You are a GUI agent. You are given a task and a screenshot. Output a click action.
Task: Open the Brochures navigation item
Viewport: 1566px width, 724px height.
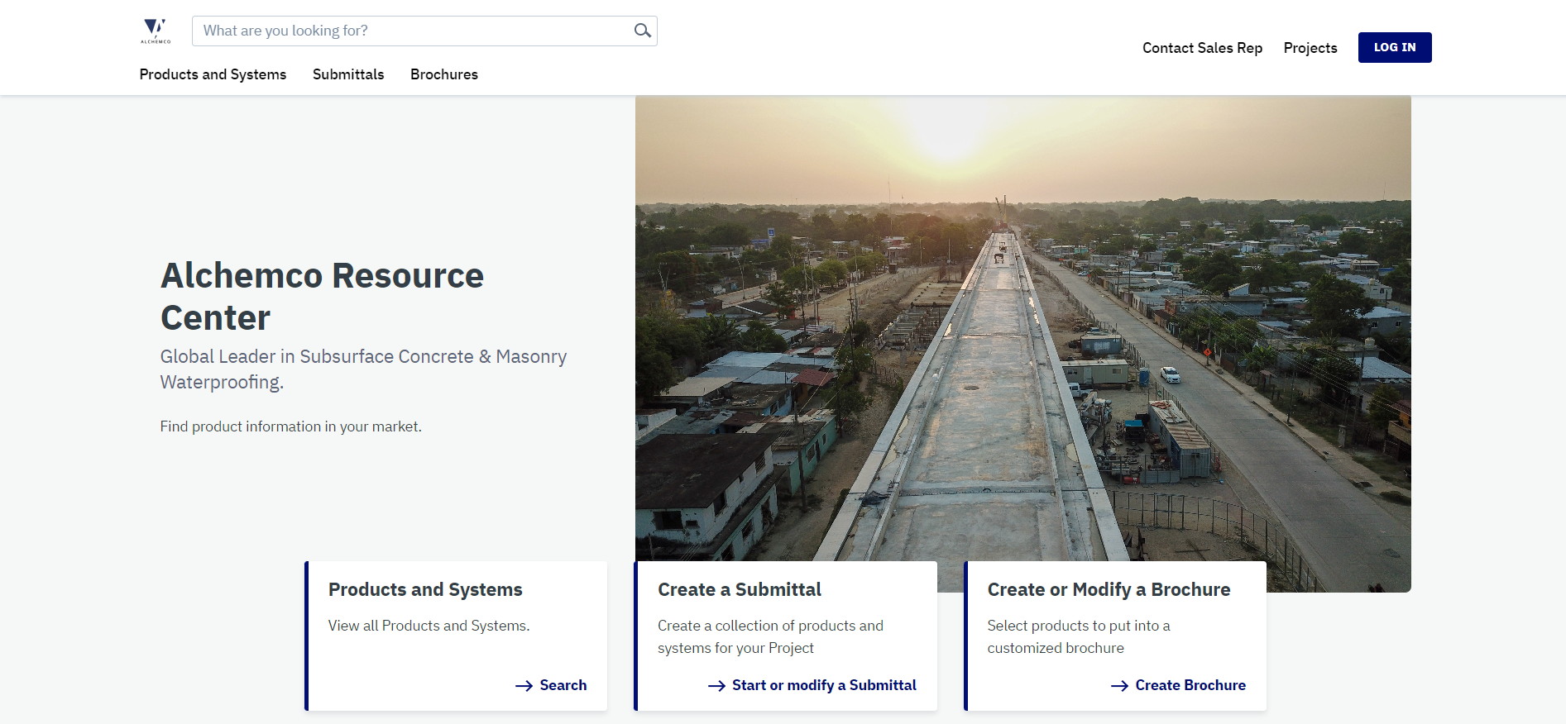pos(444,74)
